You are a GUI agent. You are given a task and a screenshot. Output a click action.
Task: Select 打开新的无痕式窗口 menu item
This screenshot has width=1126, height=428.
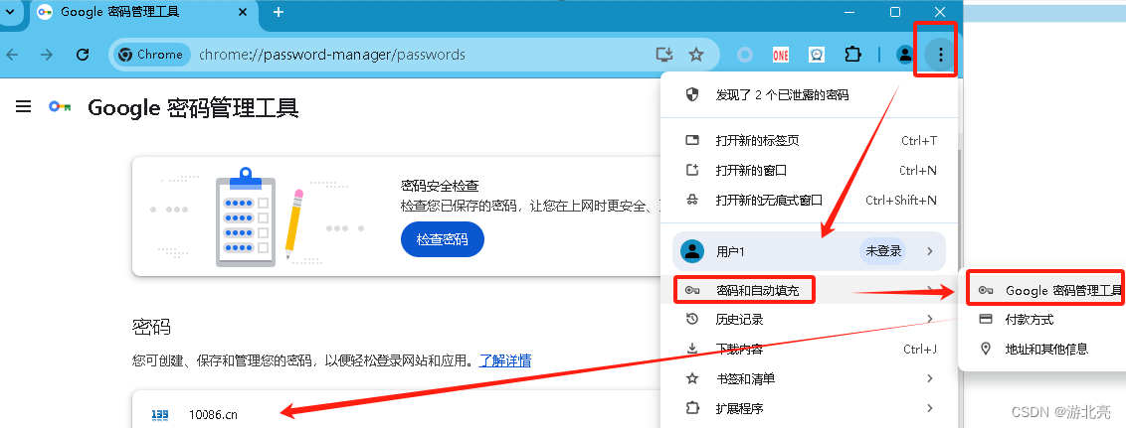pos(810,200)
